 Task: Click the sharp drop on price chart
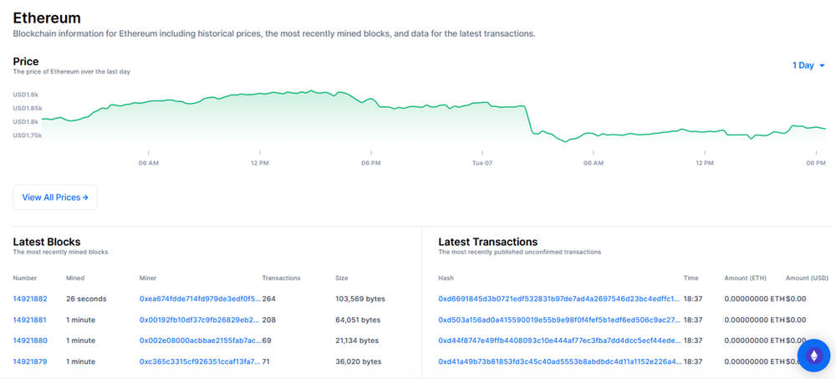point(529,119)
